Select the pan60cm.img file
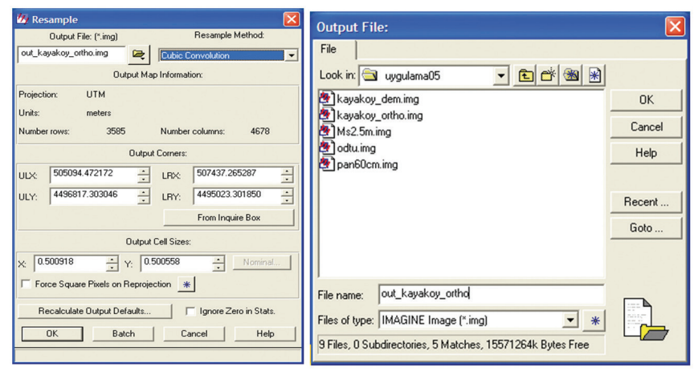This screenshot has height=371, width=698. tap(367, 164)
